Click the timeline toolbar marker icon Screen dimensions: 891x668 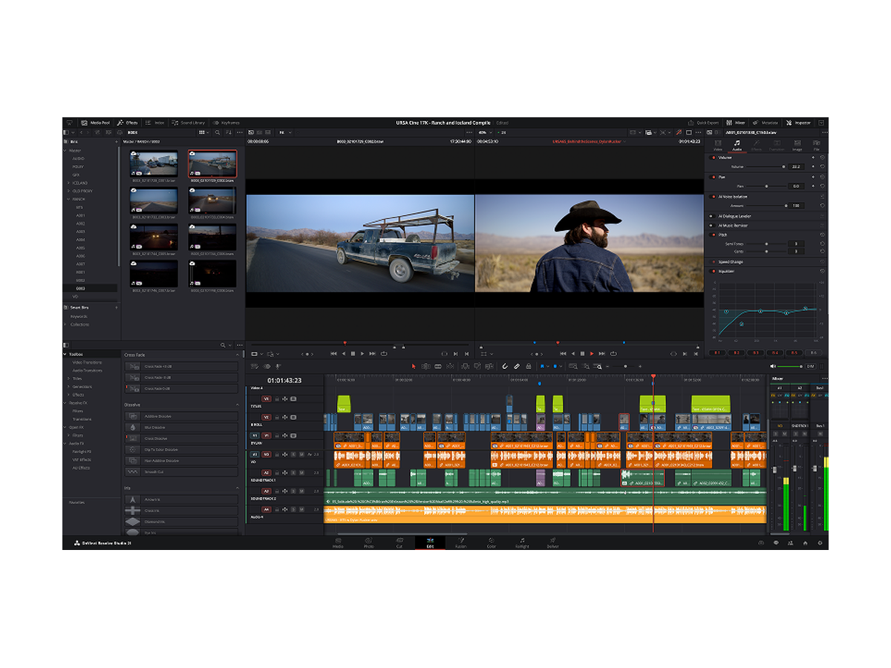tap(555, 366)
